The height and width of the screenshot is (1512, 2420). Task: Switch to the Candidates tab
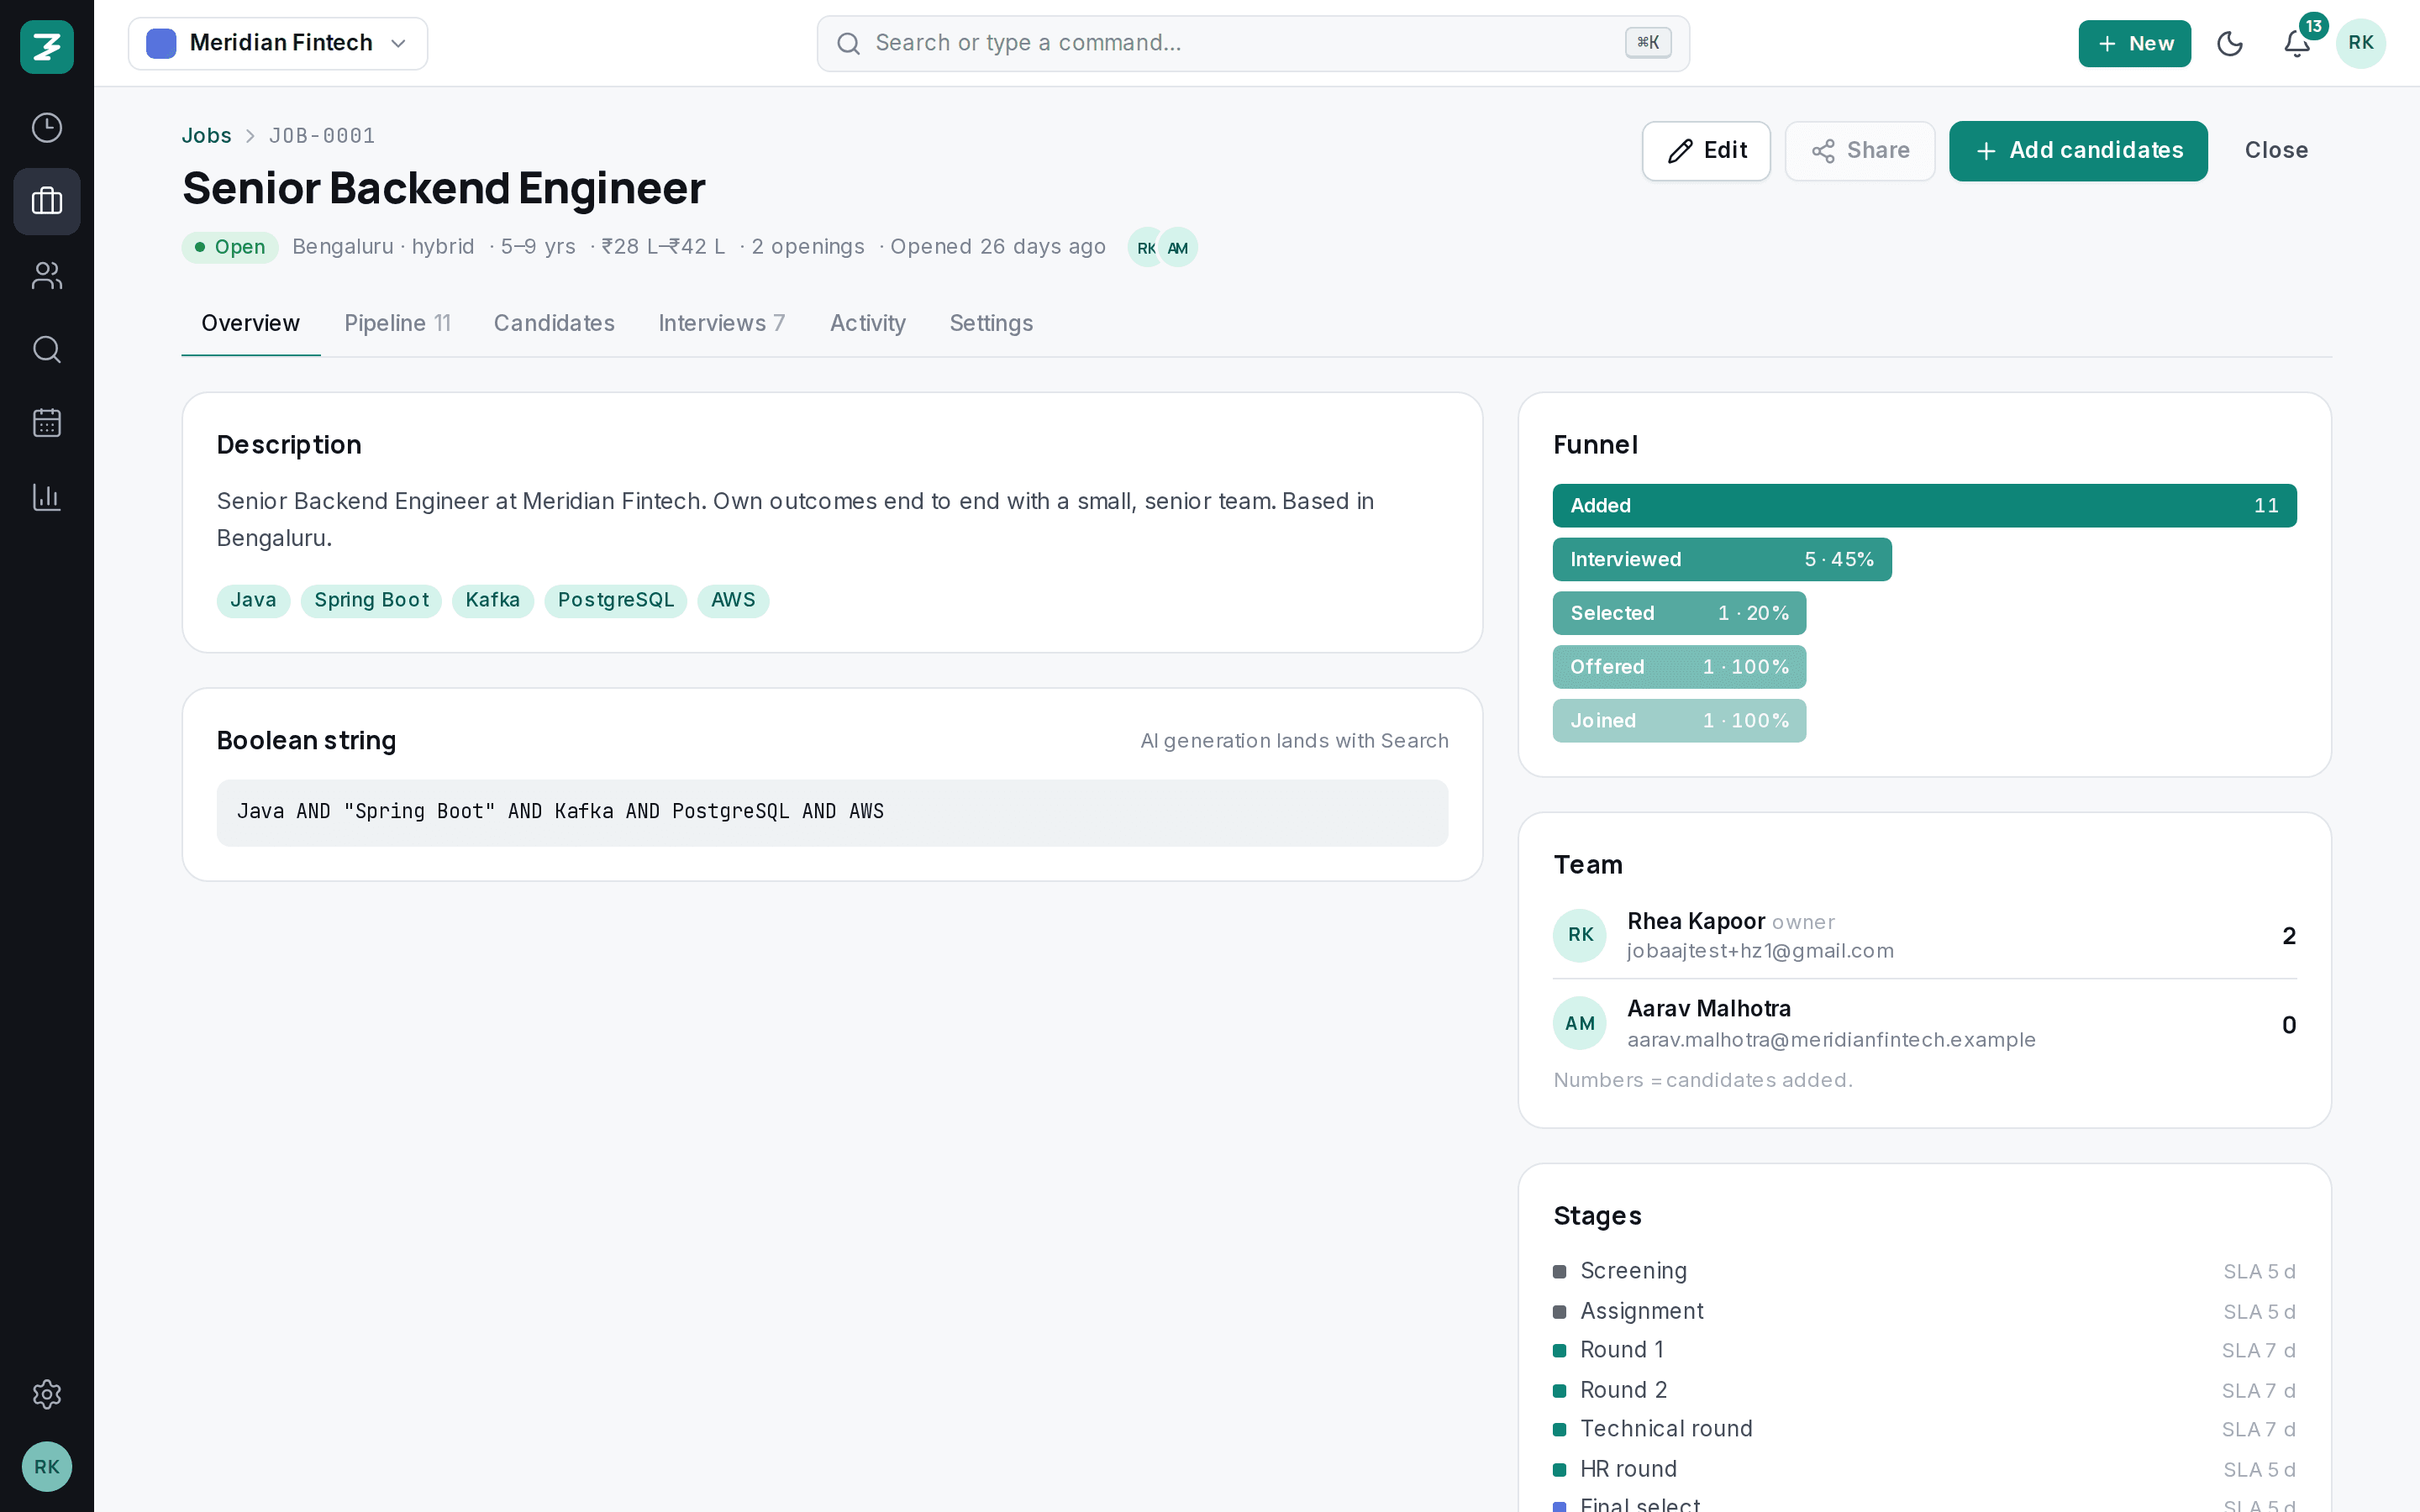coord(554,324)
